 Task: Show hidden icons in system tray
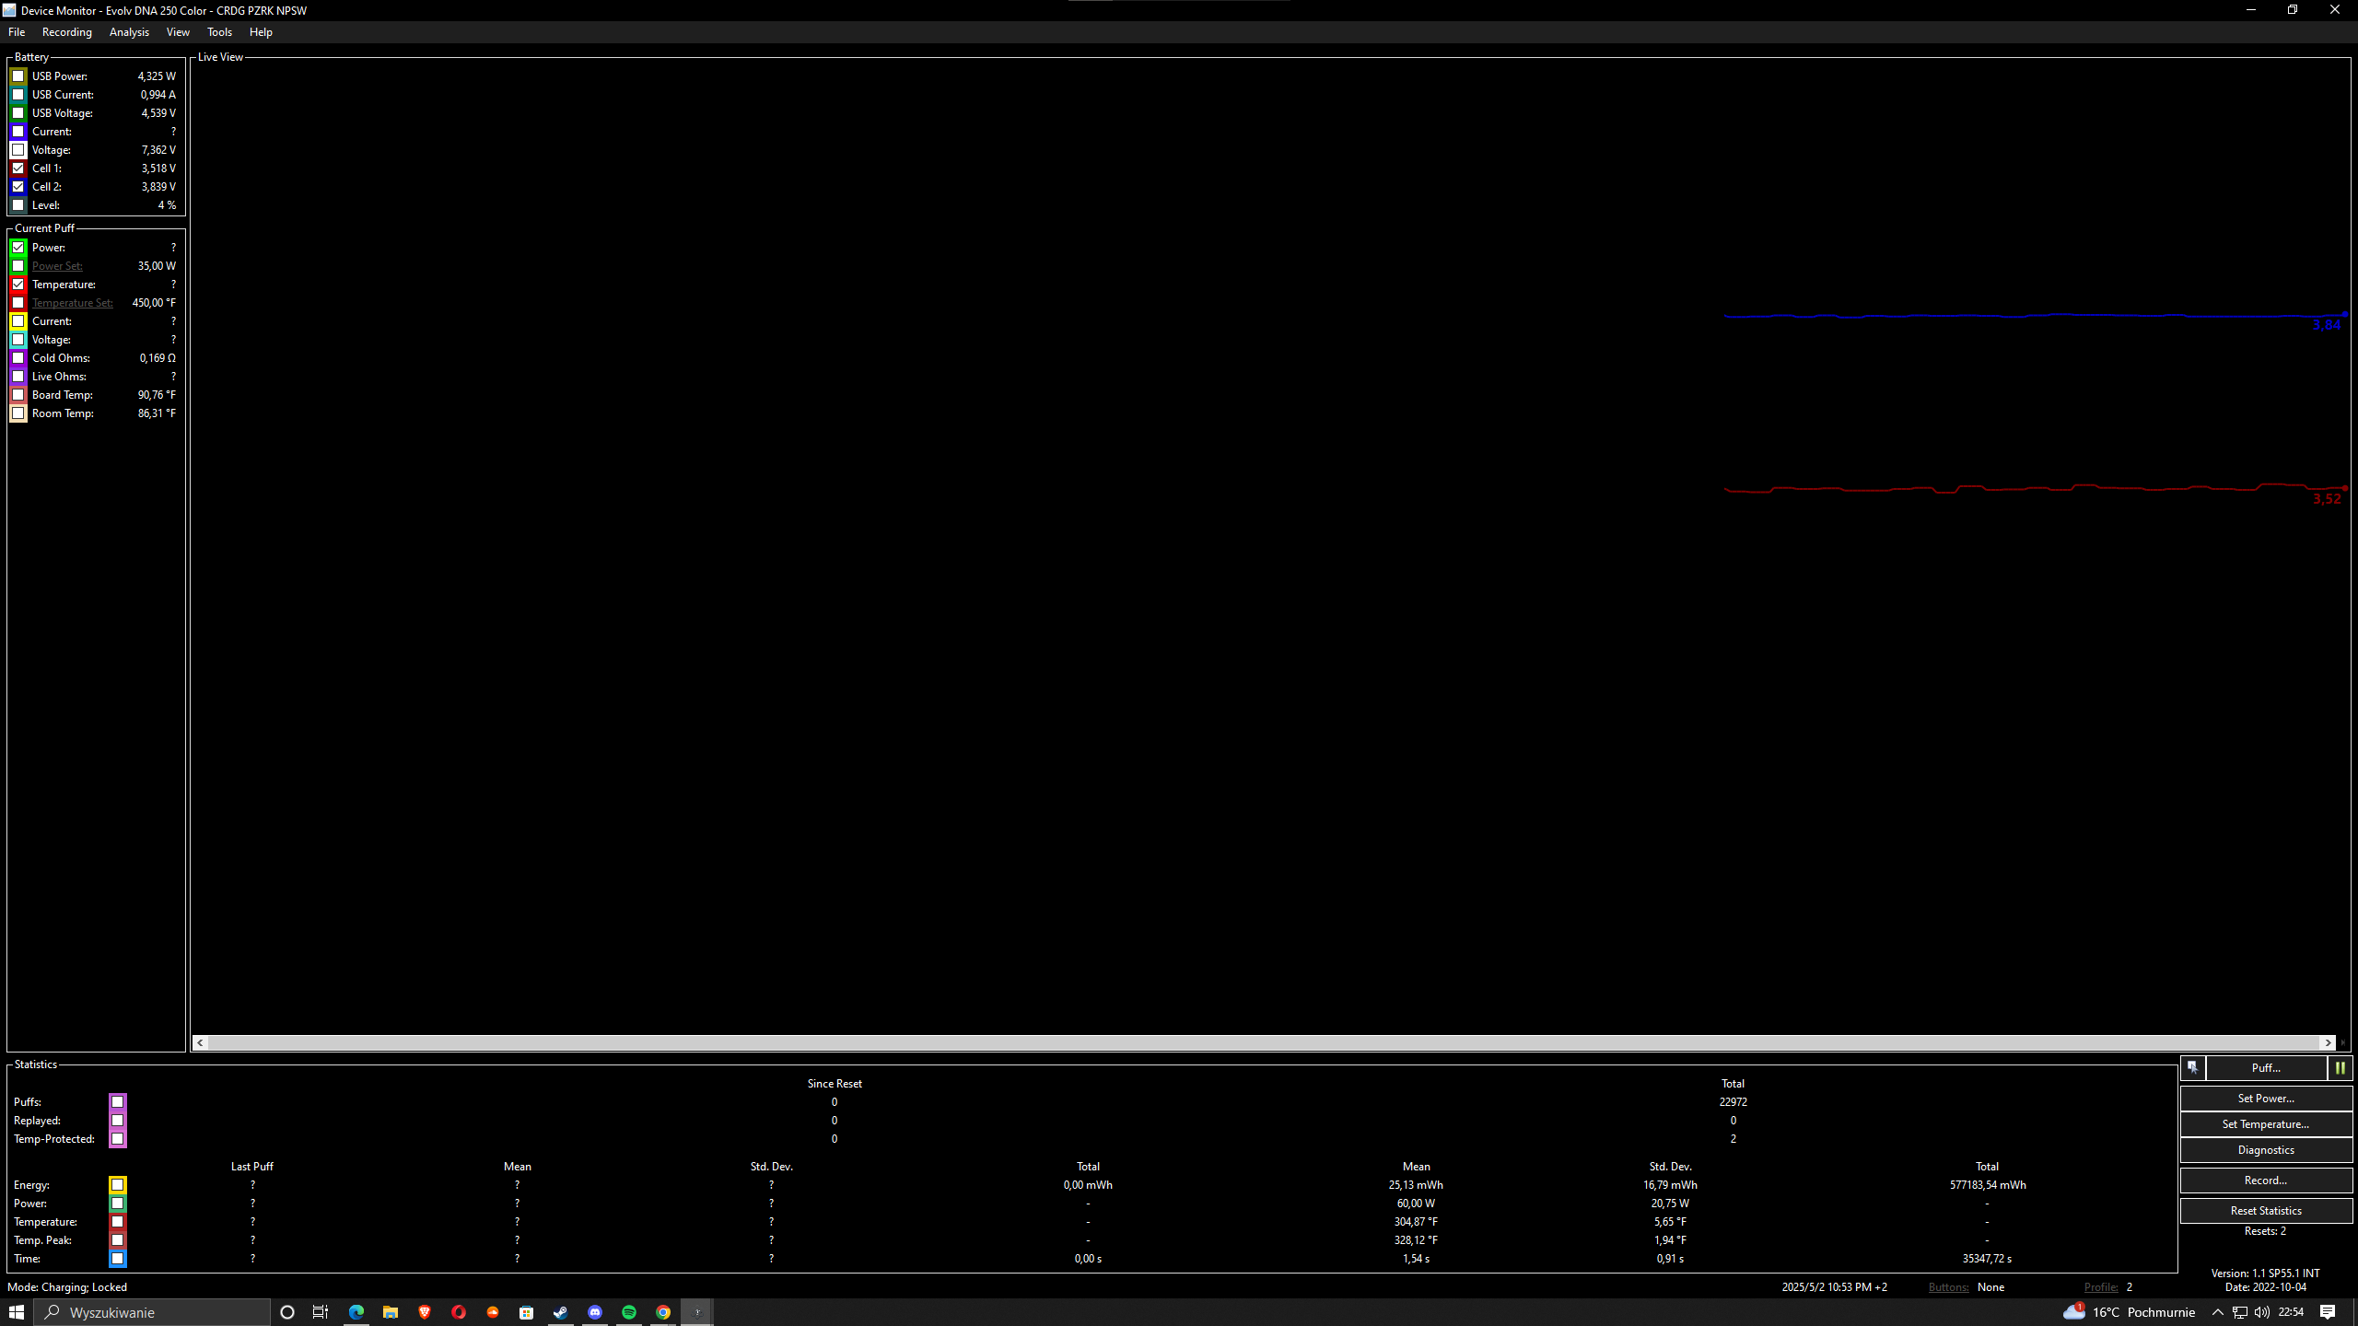click(x=2217, y=1312)
